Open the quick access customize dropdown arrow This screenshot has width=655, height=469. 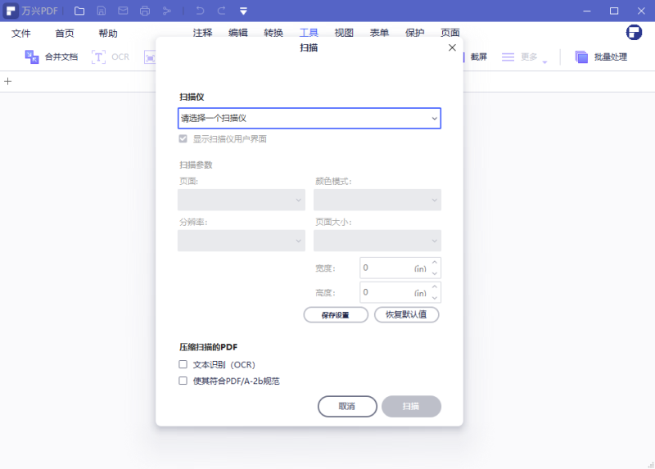243,11
